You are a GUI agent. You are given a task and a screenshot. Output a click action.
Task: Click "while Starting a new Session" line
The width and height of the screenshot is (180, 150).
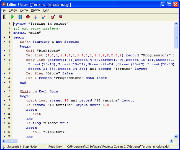pyautogui.click(x=50, y=42)
